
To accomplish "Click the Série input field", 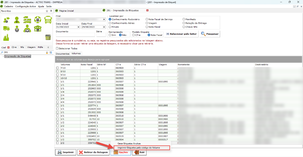I will (x=101, y=35).
